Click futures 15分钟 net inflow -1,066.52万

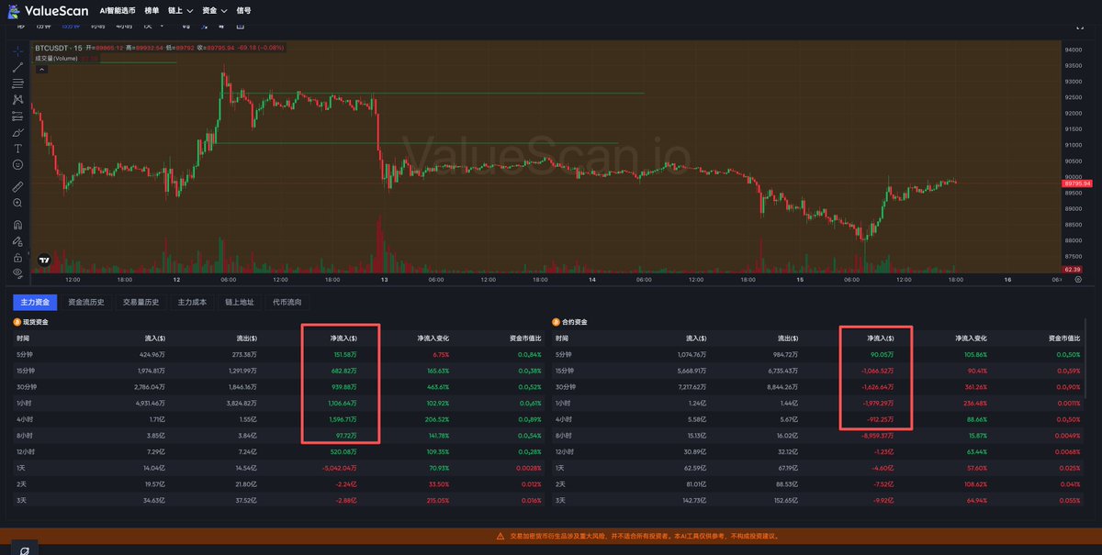pos(878,371)
